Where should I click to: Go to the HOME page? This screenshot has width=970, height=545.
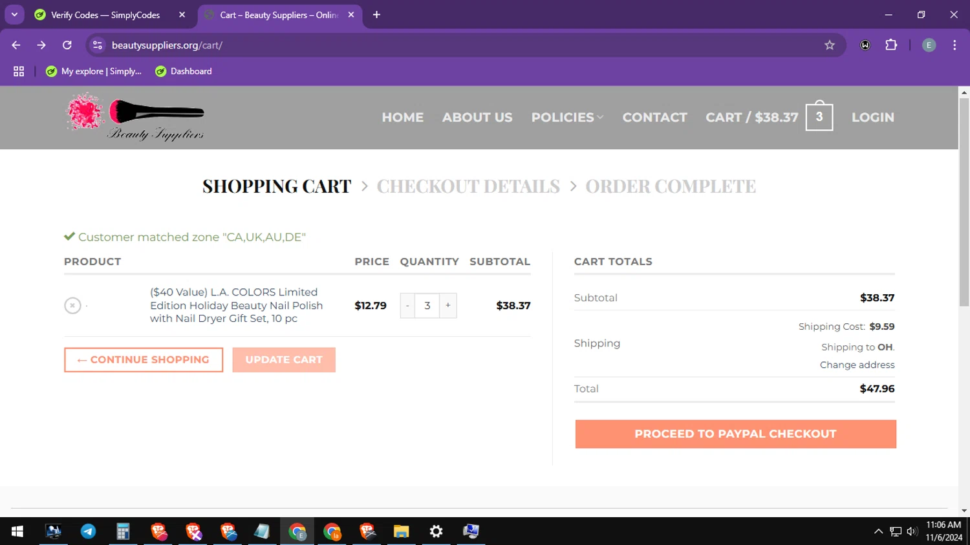(402, 117)
